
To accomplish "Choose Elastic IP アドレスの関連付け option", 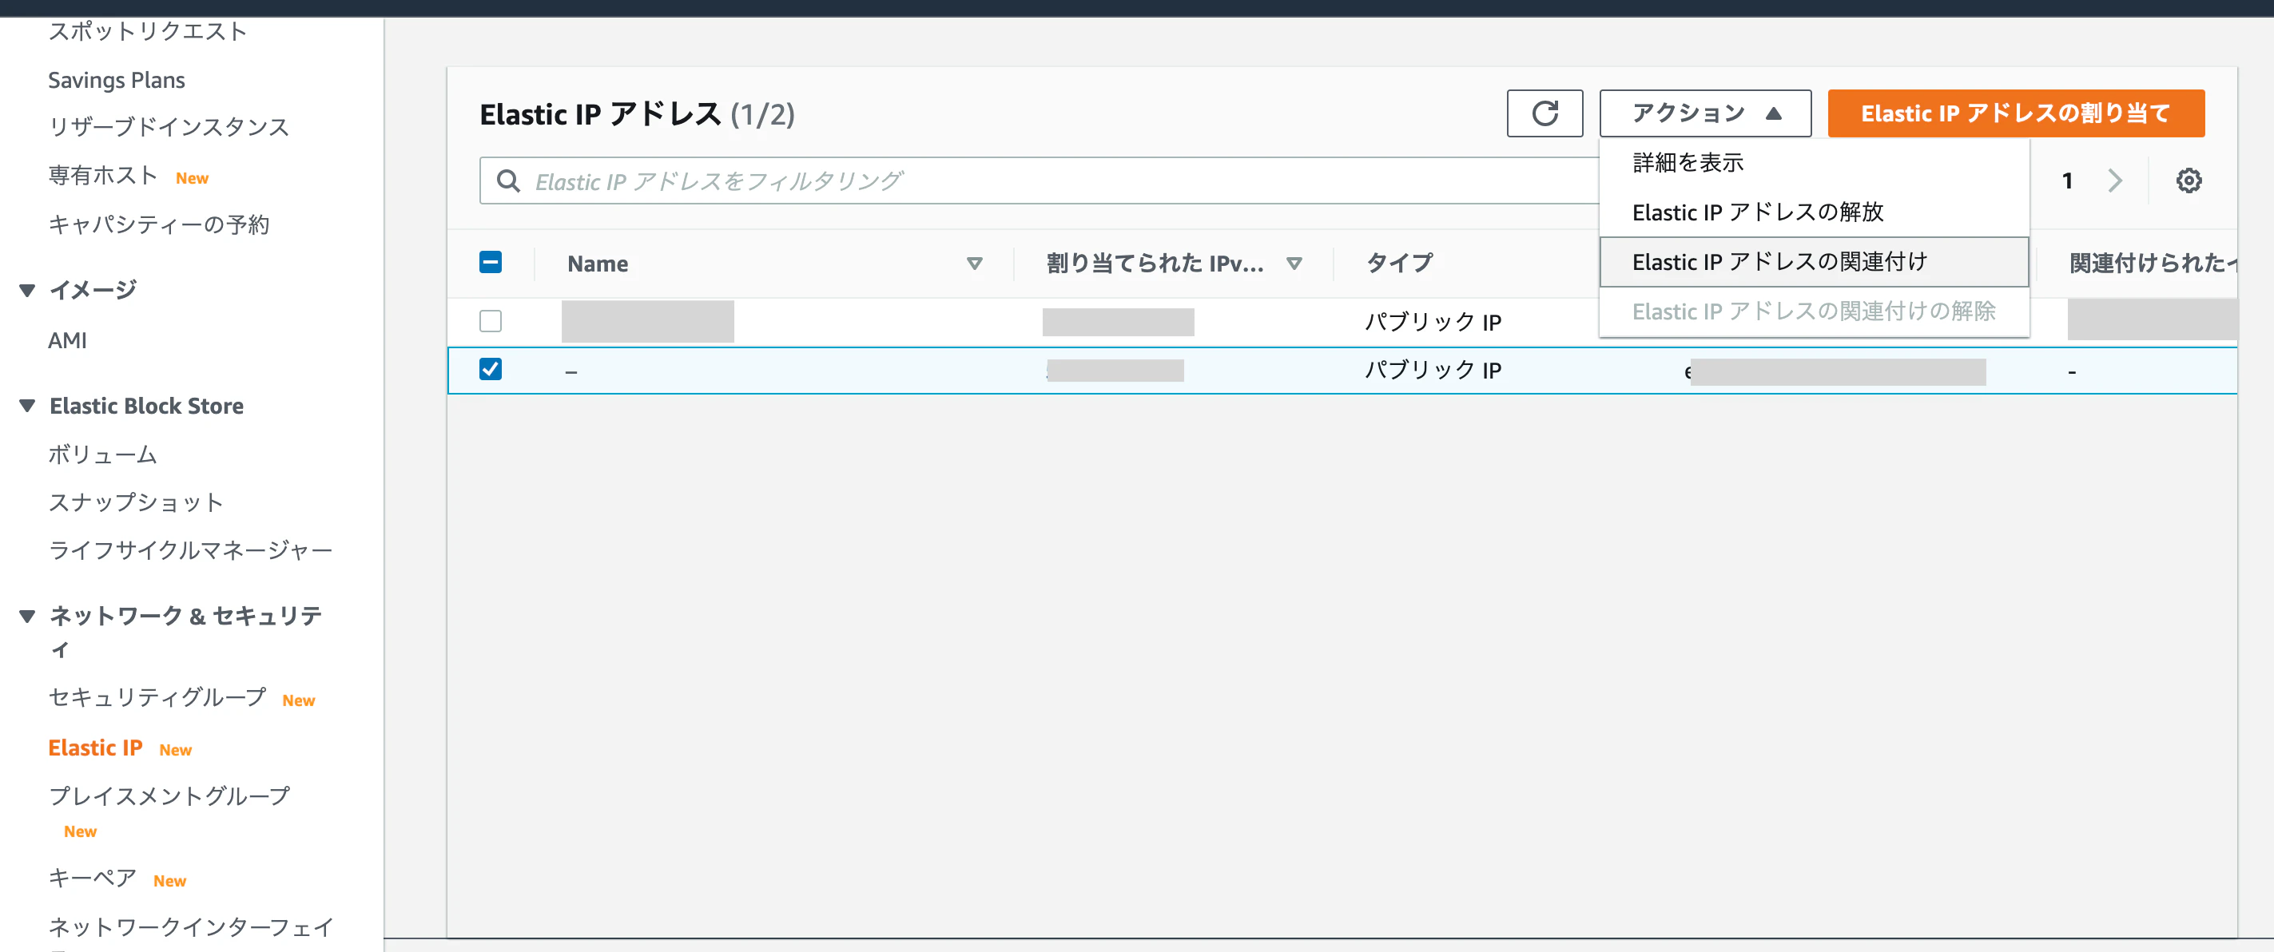I will (x=1779, y=261).
